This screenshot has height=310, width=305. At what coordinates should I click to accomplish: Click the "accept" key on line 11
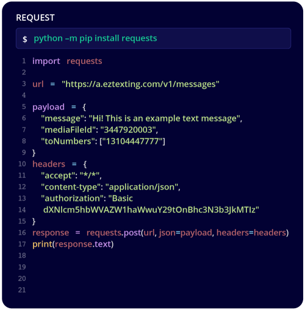[x=58, y=175]
